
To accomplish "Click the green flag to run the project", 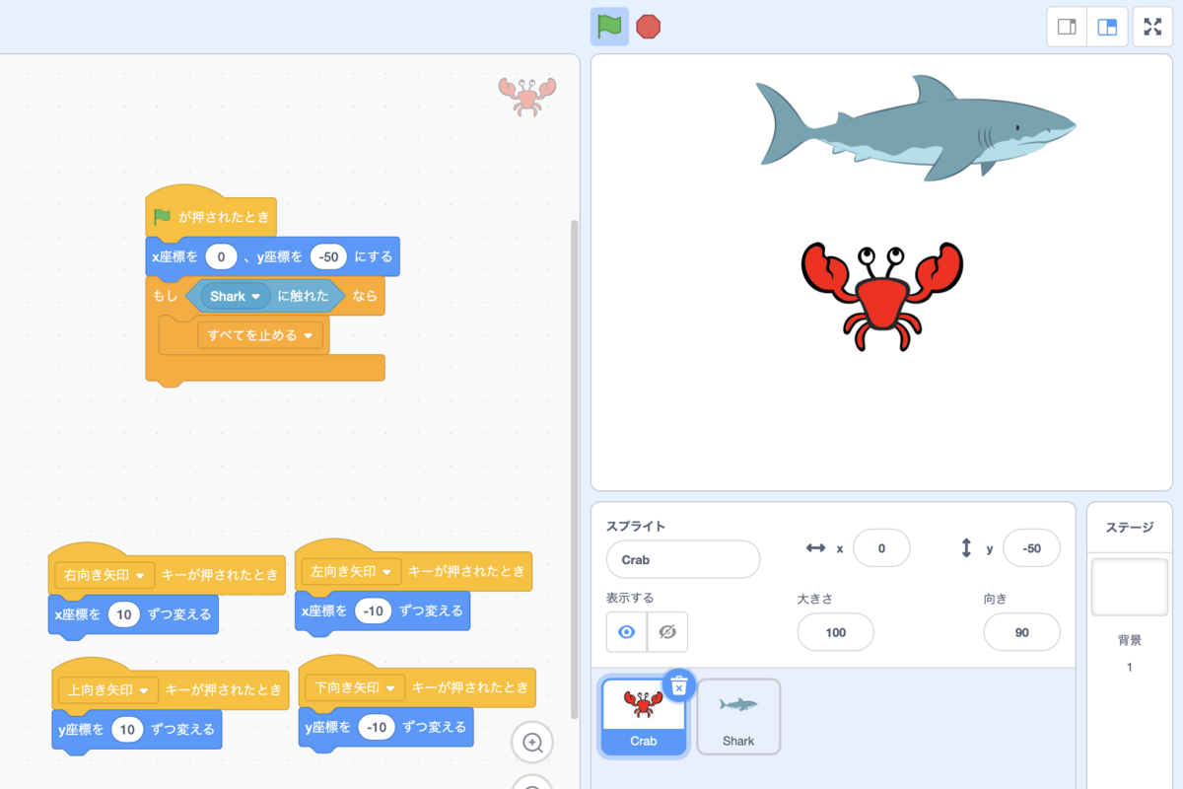I will [x=609, y=27].
